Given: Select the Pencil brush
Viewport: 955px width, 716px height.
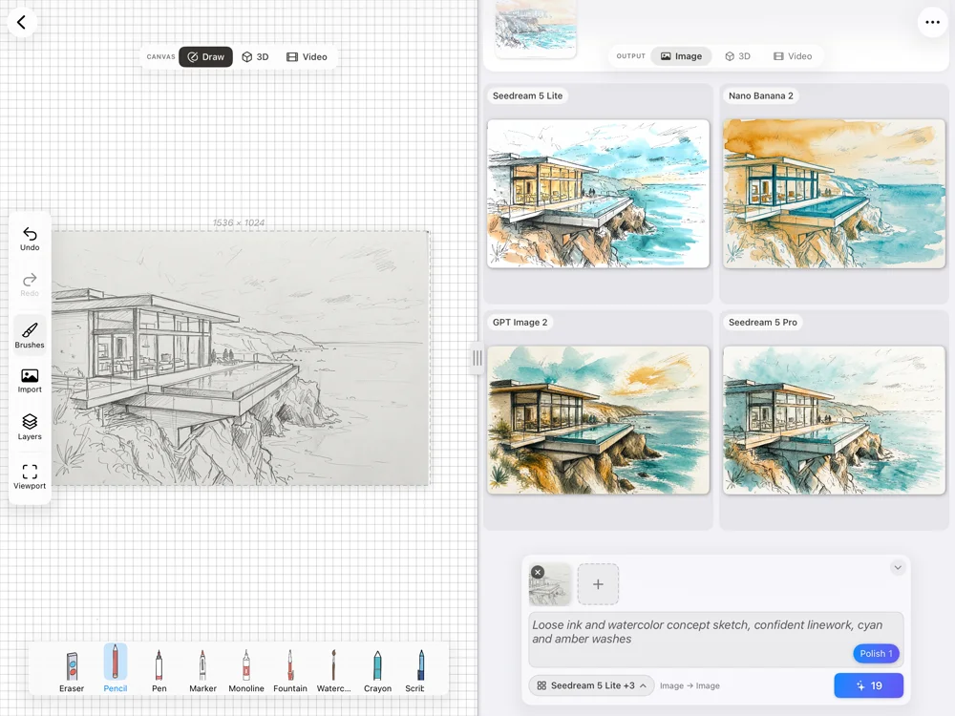Looking at the screenshot, I should pyautogui.click(x=116, y=668).
